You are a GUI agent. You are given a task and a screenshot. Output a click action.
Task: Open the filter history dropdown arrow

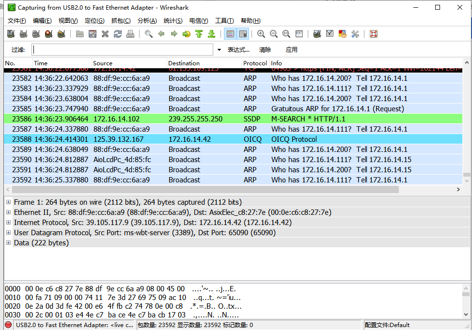click(219, 50)
